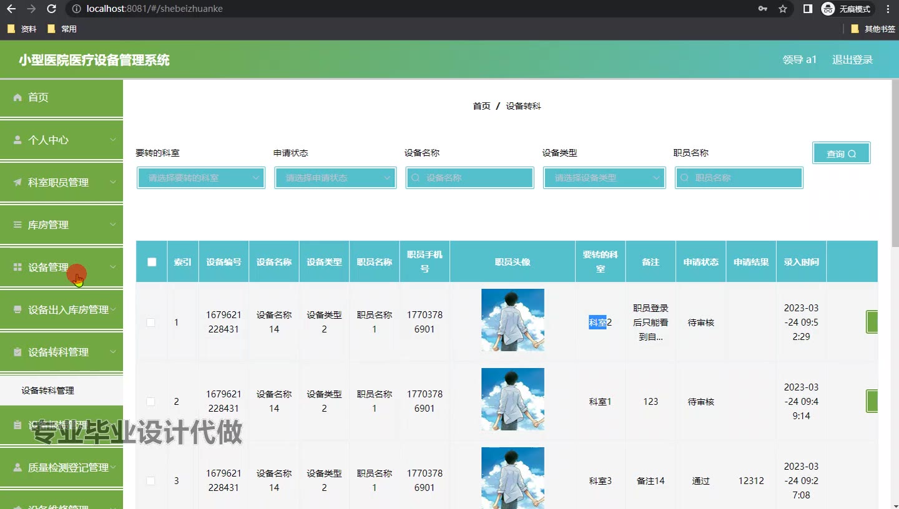Viewport: 899px width, 509px height.
Task: Open the 要转的科室 dropdown filter
Action: coord(201,178)
